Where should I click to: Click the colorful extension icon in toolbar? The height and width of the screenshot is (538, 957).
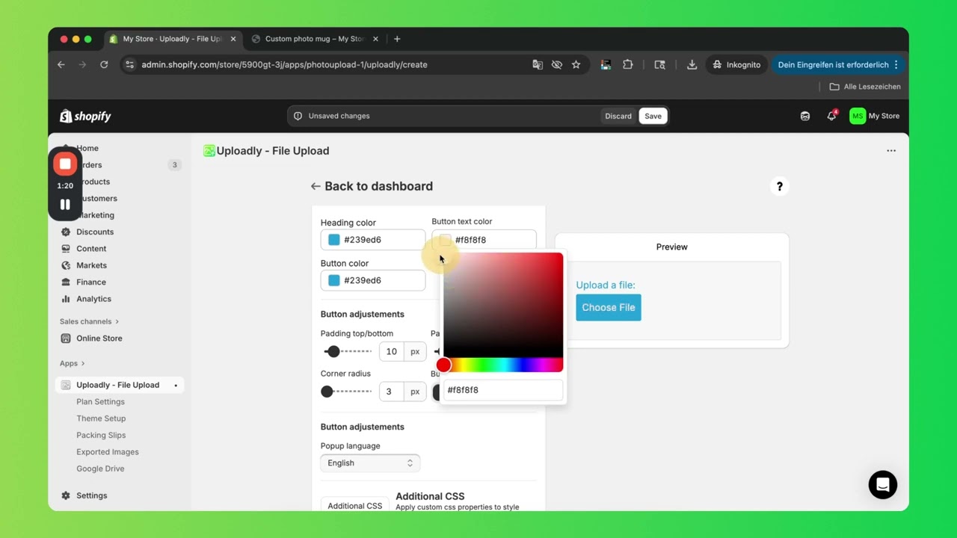point(606,65)
